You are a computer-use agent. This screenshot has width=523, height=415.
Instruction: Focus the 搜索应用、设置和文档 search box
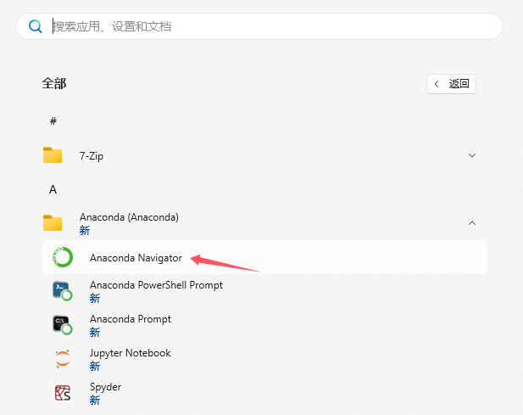[254, 26]
